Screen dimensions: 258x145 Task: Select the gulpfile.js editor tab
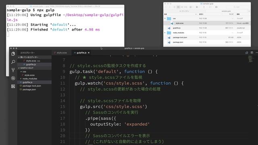pos(81,53)
